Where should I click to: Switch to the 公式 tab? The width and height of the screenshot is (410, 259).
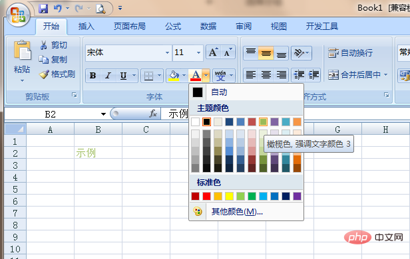[x=173, y=27]
